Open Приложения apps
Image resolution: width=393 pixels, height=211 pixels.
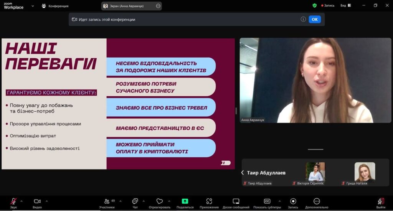[209, 201]
